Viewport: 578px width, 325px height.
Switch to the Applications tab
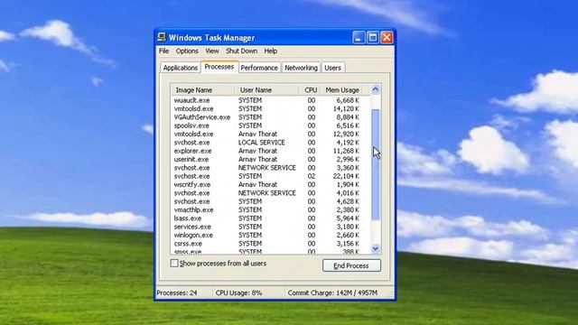181,68
